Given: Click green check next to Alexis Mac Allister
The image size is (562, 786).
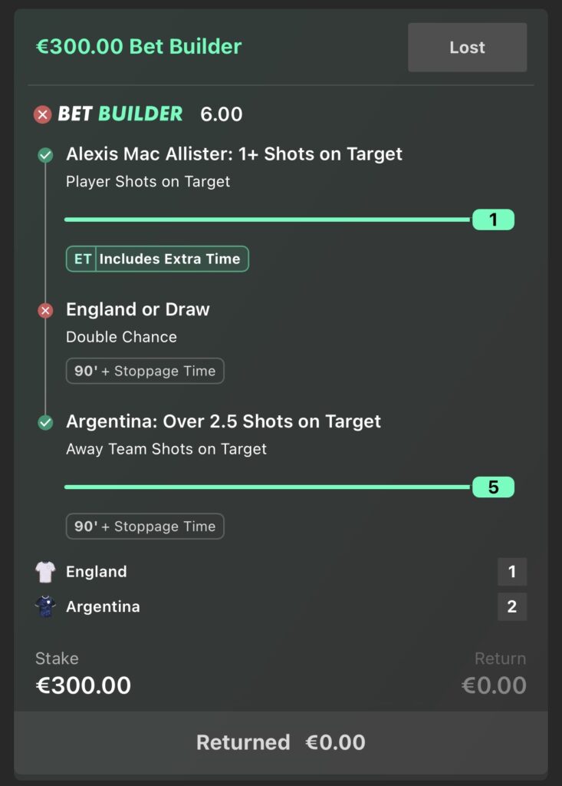Looking at the screenshot, I should click(x=45, y=155).
